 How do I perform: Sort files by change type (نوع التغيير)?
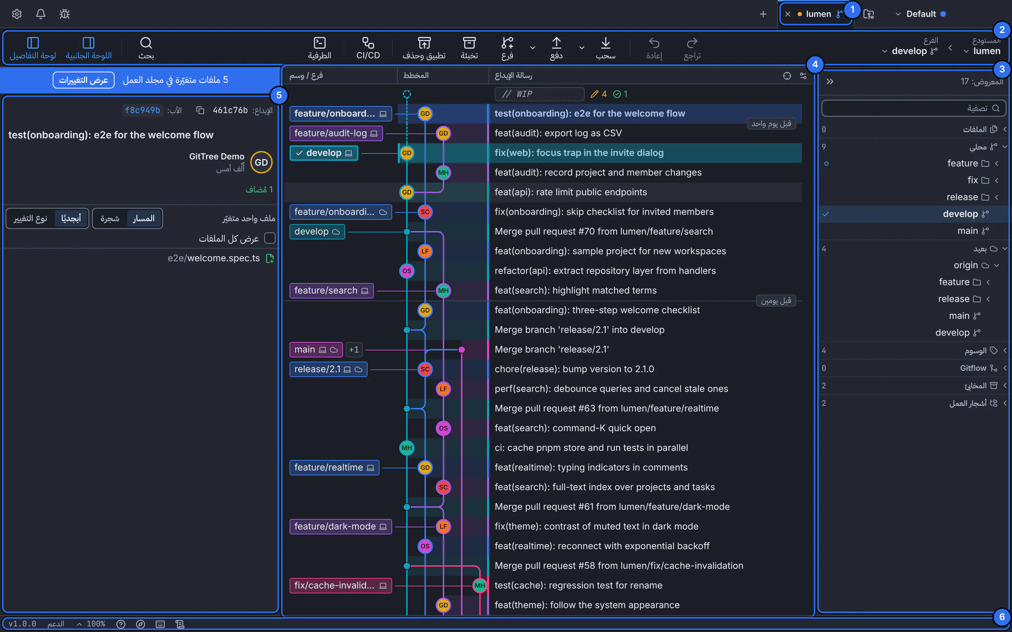31,219
